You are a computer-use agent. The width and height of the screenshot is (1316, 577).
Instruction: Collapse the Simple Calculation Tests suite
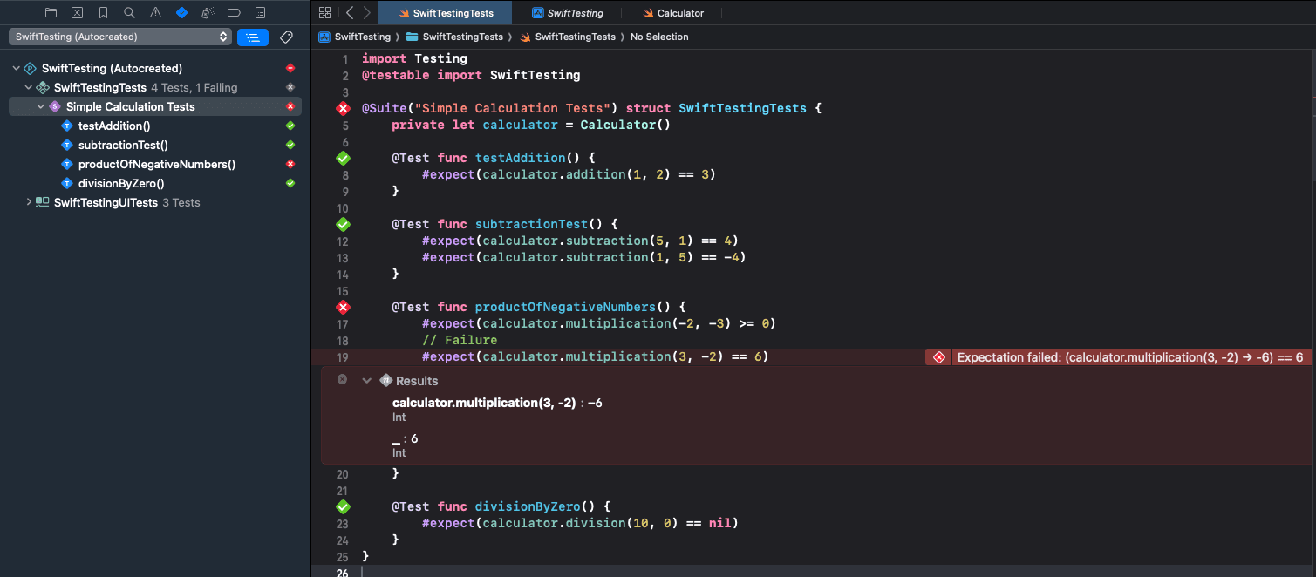coord(41,106)
